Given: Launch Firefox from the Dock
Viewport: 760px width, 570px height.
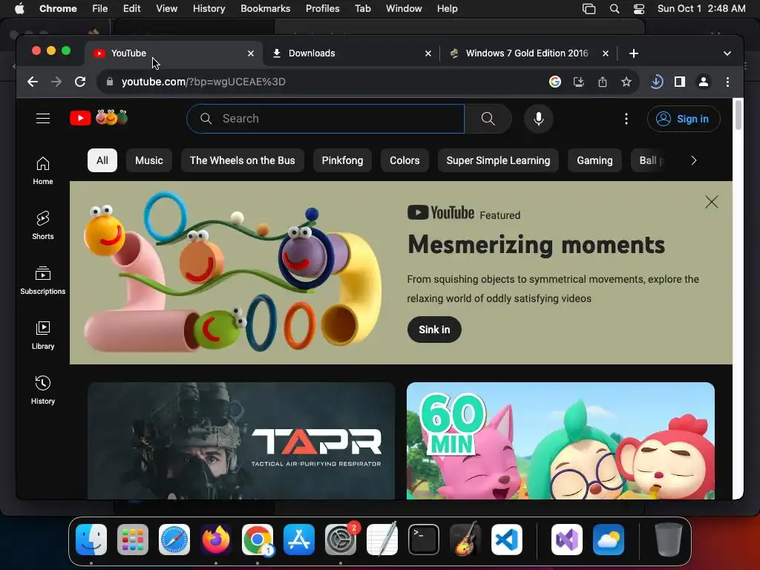Looking at the screenshot, I should point(216,540).
